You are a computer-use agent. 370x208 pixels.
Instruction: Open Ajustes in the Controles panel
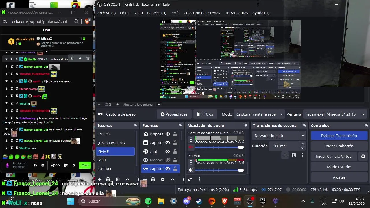tap(339, 177)
